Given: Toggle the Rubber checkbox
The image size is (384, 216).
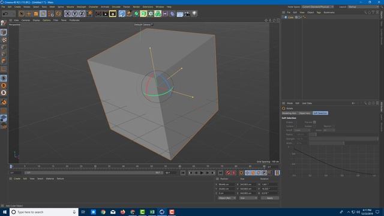Looking at the screenshot, I should coord(314,127).
